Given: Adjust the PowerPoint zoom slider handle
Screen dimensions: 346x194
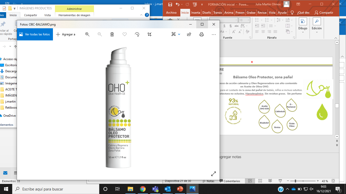Looking at the screenshot, I should [295, 181].
